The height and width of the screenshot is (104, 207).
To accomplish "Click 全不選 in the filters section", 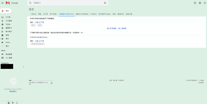I will coord(41,22).
